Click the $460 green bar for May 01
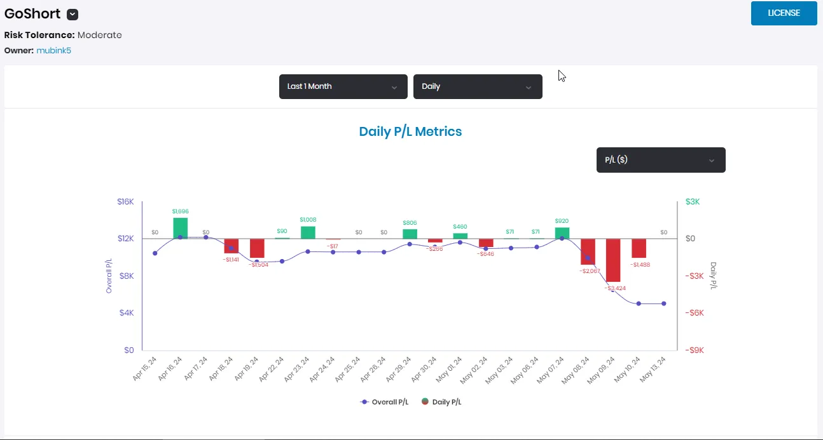This screenshot has width=823, height=440. pyautogui.click(x=460, y=236)
